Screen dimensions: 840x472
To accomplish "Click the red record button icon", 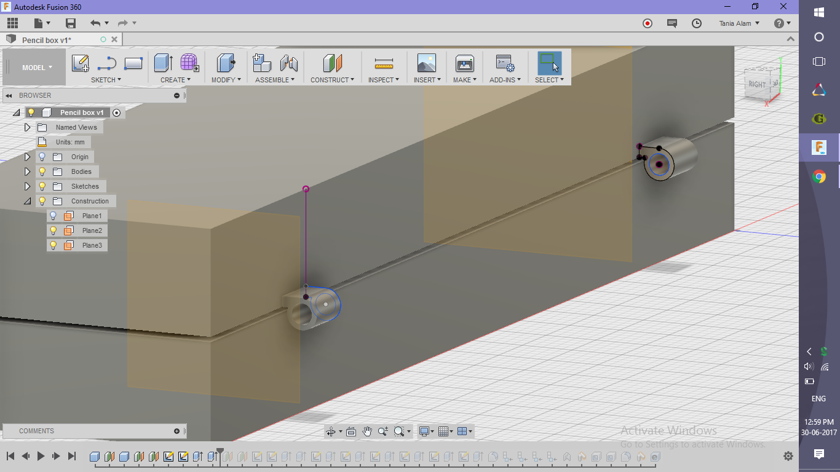I will click(648, 23).
